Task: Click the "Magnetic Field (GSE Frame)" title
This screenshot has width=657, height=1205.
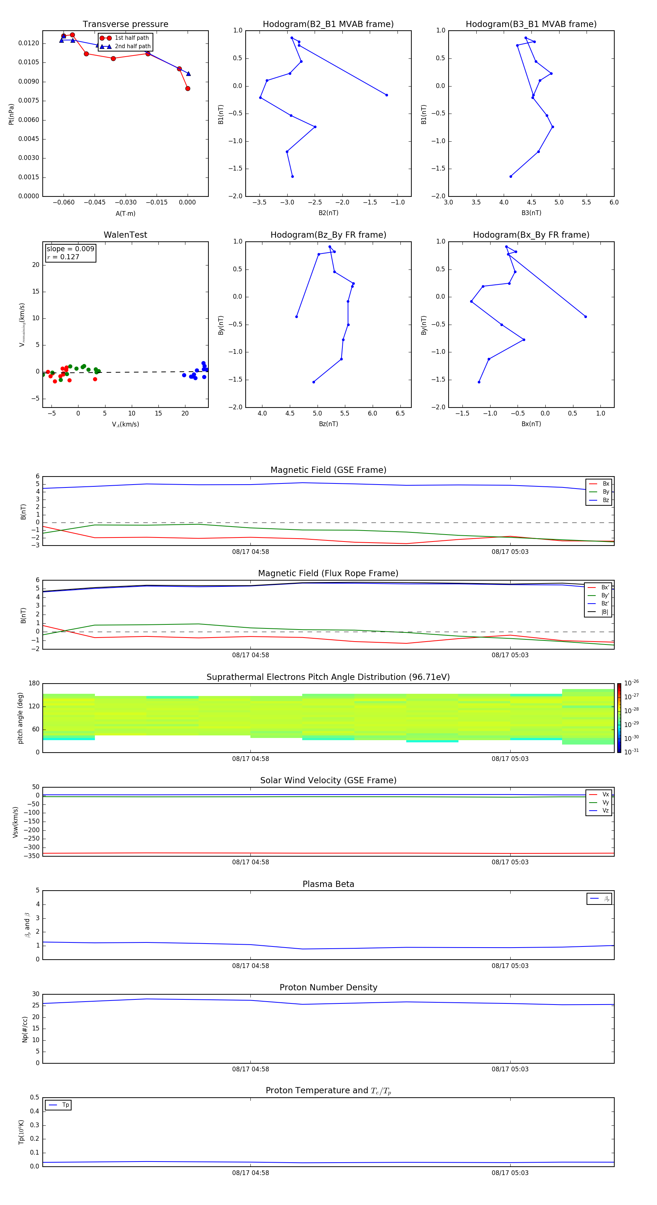Action: (328, 470)
